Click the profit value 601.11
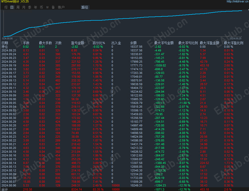This screenshot has width=249, height=191. [x=76, y=174]
